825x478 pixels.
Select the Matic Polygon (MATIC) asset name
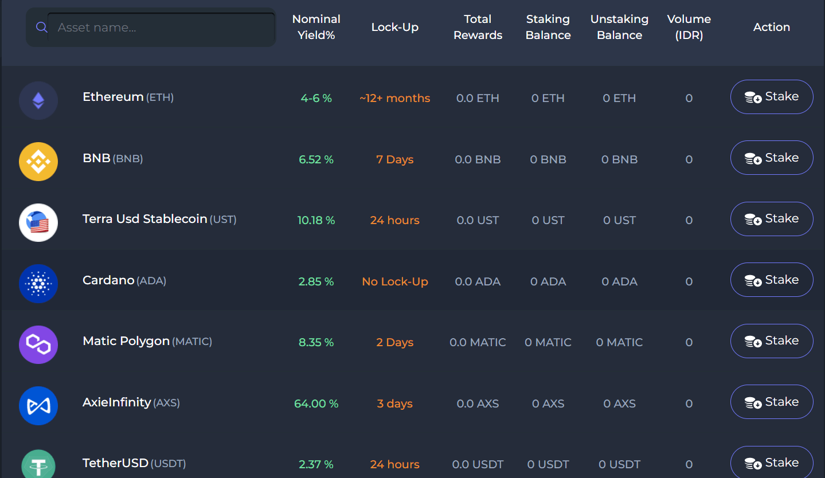pyautogui.click(x=147, y=341)
